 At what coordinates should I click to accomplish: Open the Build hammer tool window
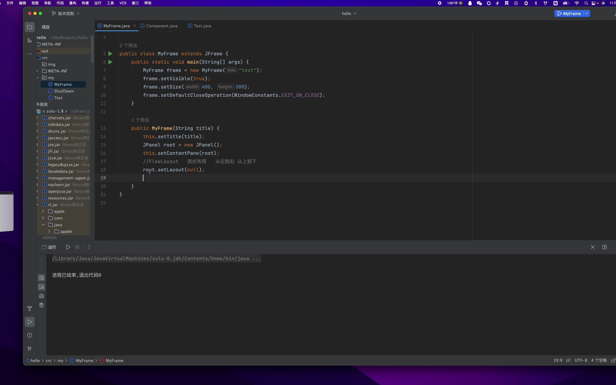[x=30, y=309]
